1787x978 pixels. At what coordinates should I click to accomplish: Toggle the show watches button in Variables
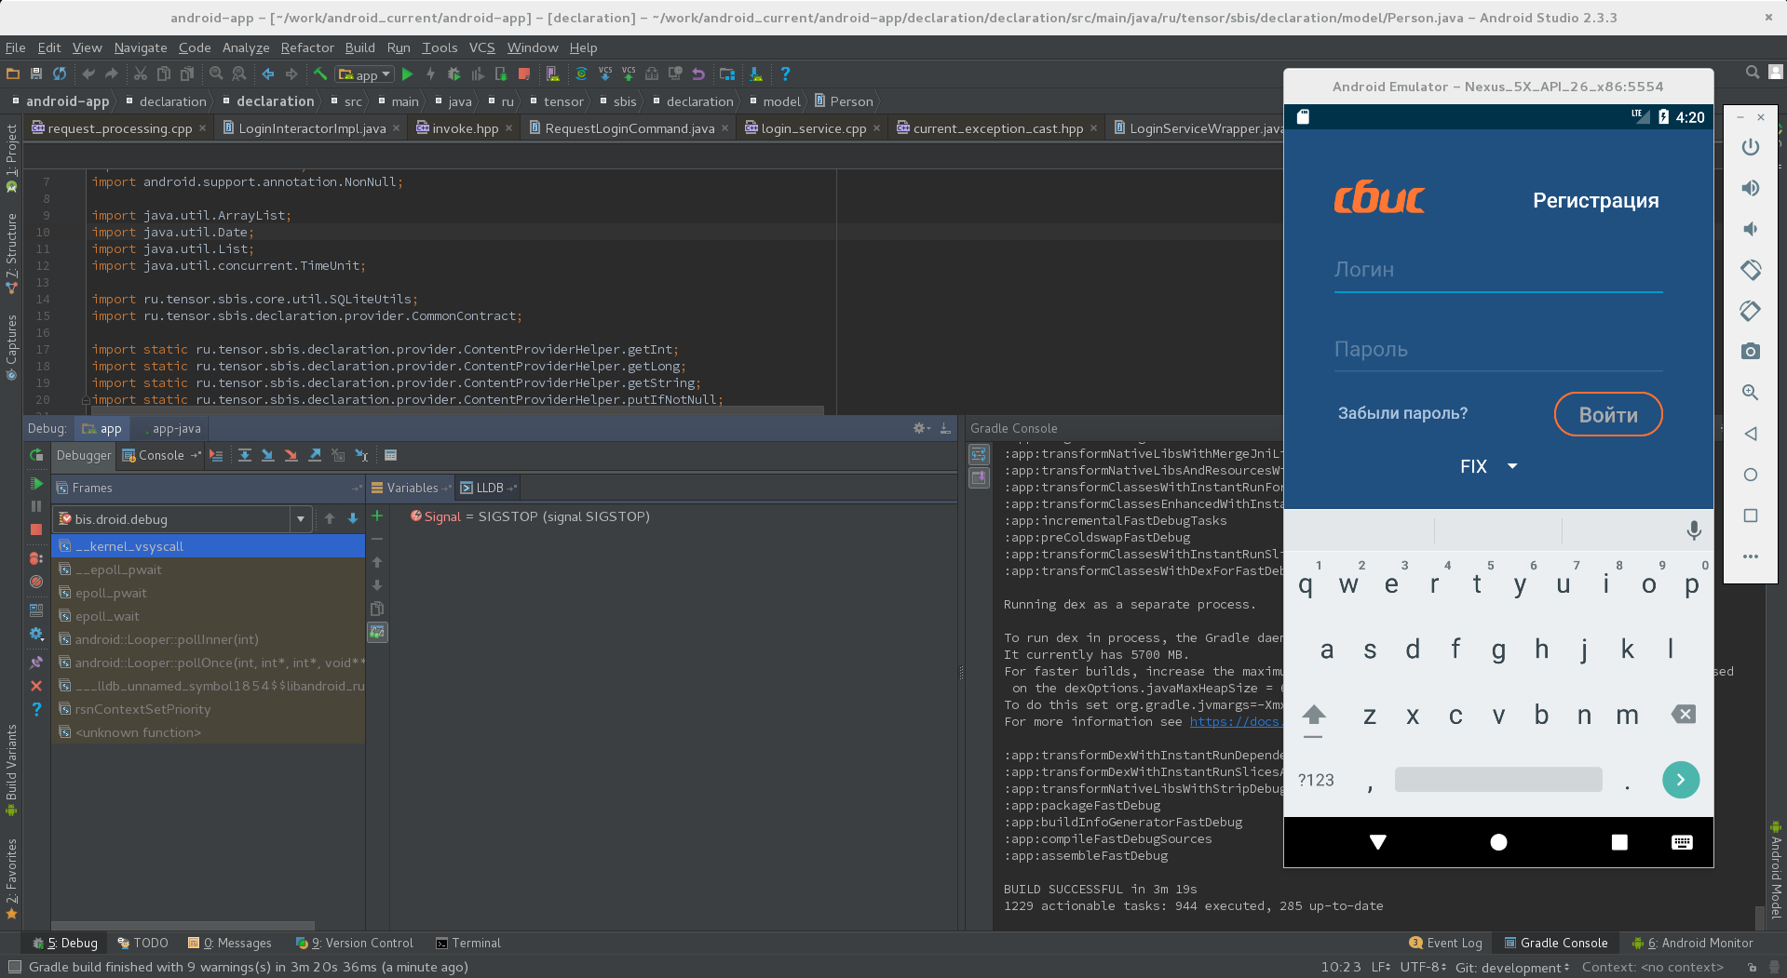tap(377, 632)
